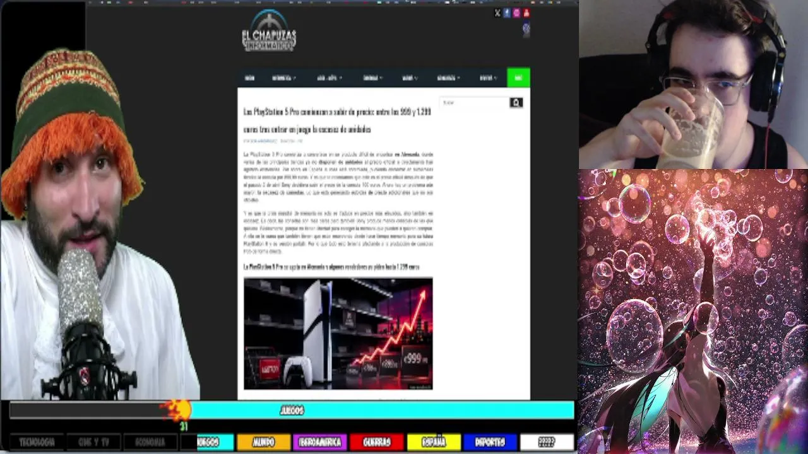Open the Instagram social icon
This screenshot has width=808, height=454.
click(516, 13)
